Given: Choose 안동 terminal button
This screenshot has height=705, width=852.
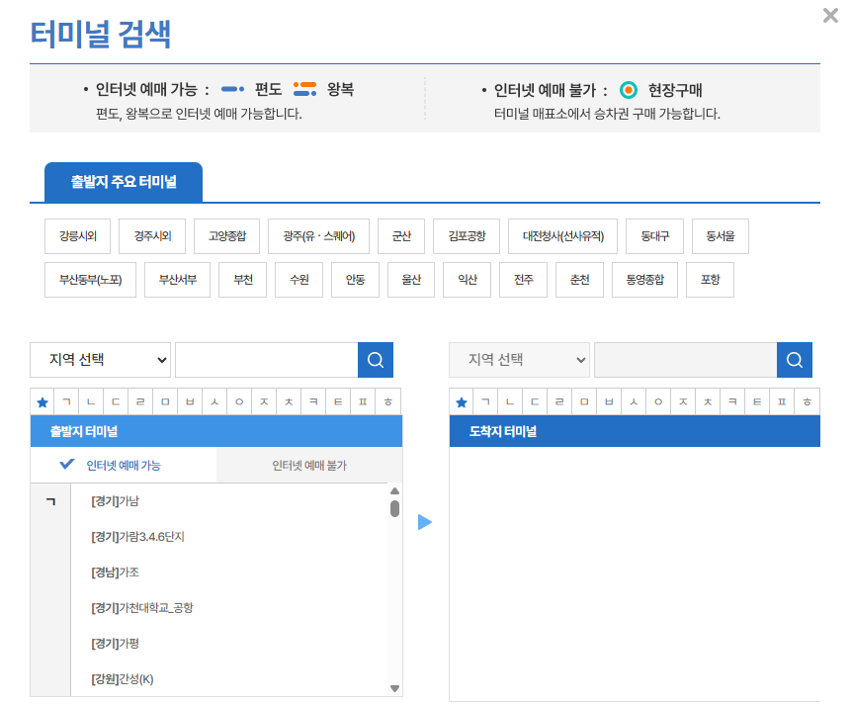Looking at the screenshot, I should click(356, 280).
